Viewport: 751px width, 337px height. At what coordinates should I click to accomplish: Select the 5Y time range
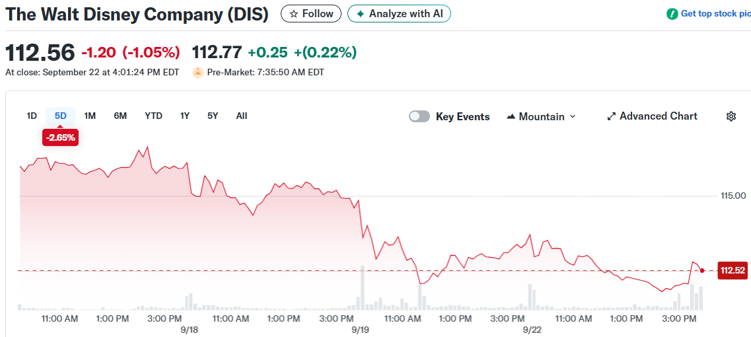click(213, 116)
